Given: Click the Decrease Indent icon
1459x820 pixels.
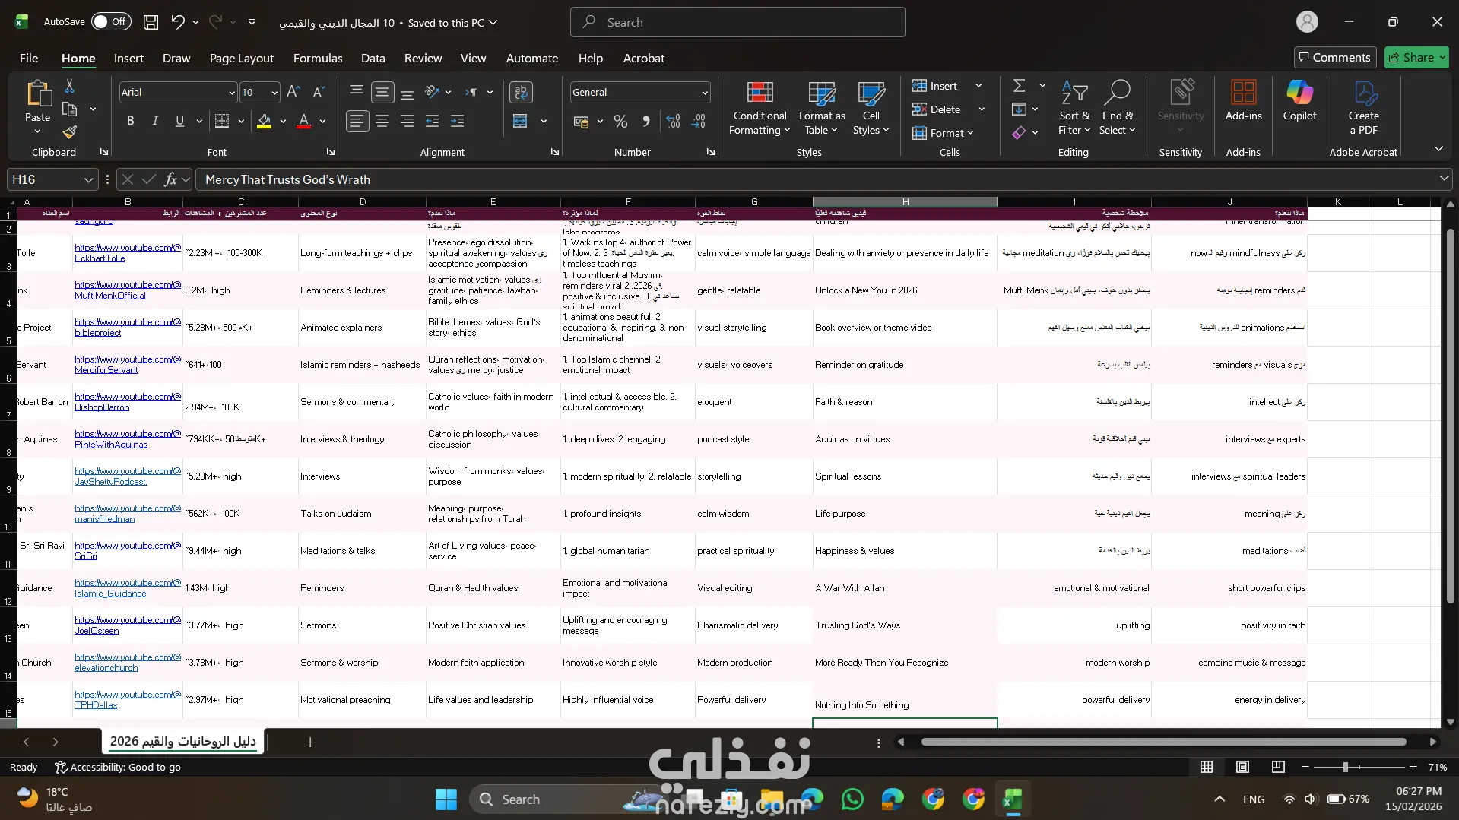Looking at the screenshot, I should (432, 121).
